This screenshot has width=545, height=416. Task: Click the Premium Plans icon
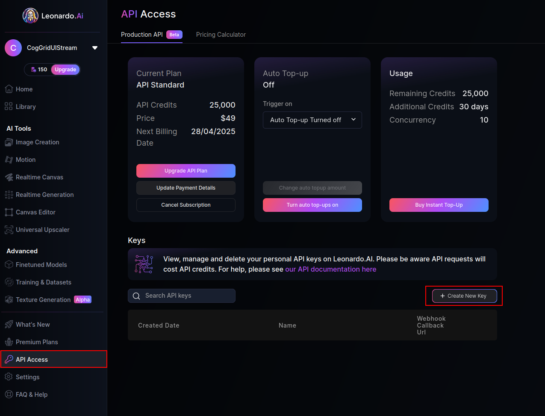pyautogui.click(x=9, y=342)
